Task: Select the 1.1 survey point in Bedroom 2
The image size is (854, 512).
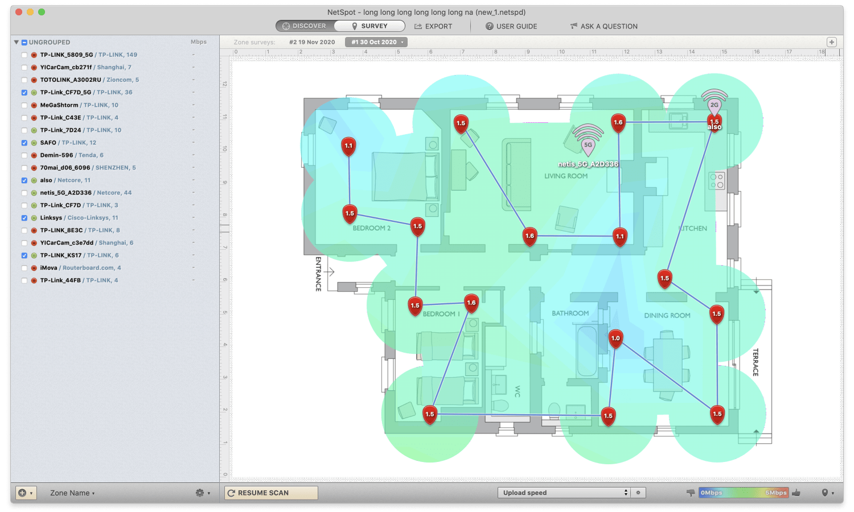Action: (348, 147)
